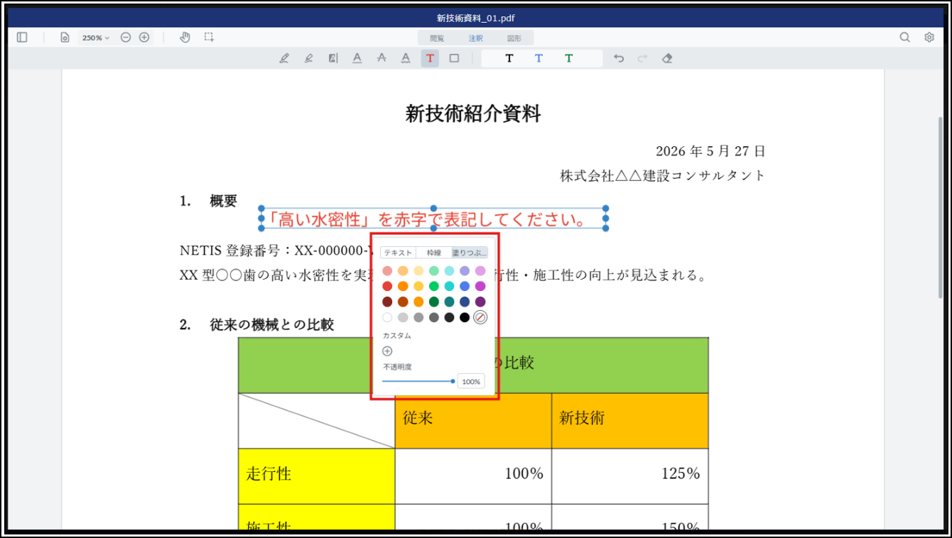The image size is (952, 538).
Task: Toggle the left sidebar panel icon
Action: [x=22, y=38]
